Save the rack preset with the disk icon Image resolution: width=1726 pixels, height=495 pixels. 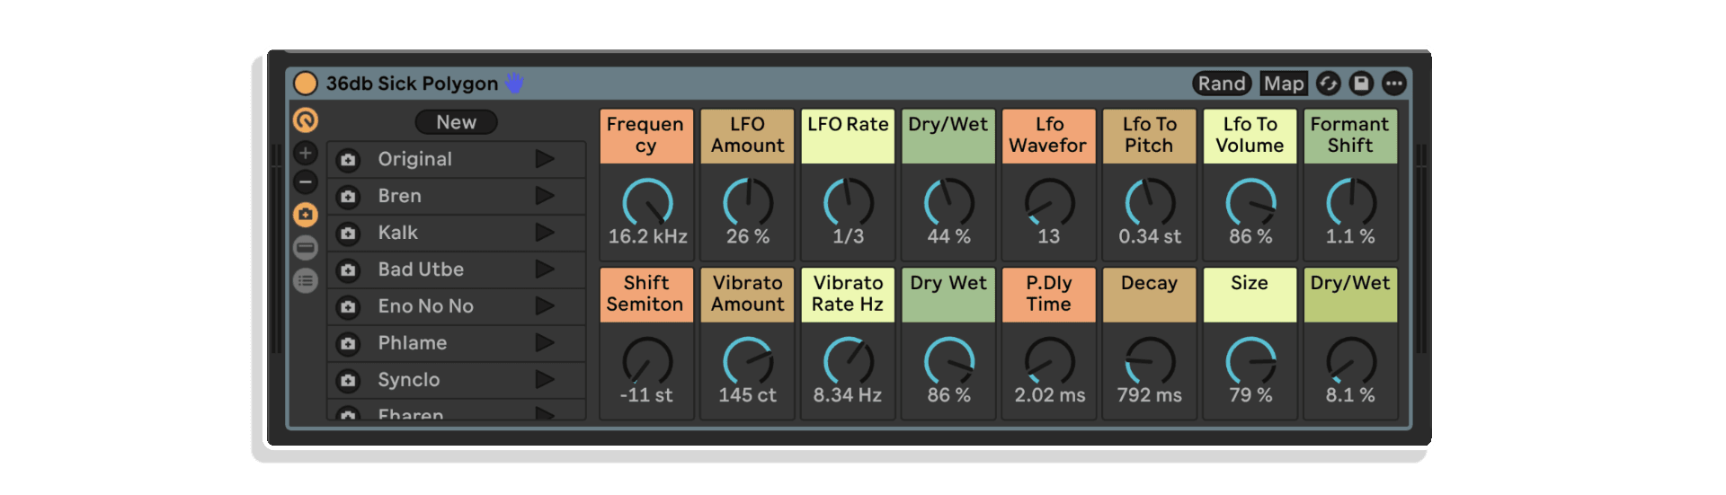[x=1361, y=84]
